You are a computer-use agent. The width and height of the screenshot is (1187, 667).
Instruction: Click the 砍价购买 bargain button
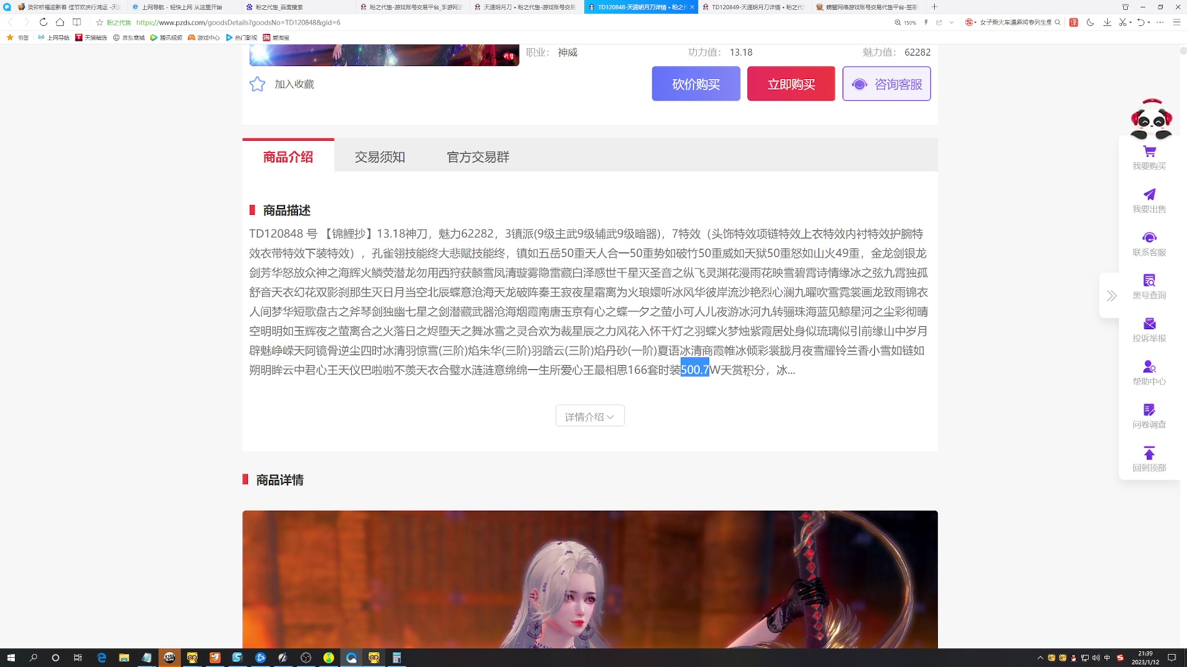tap(696, 84)
